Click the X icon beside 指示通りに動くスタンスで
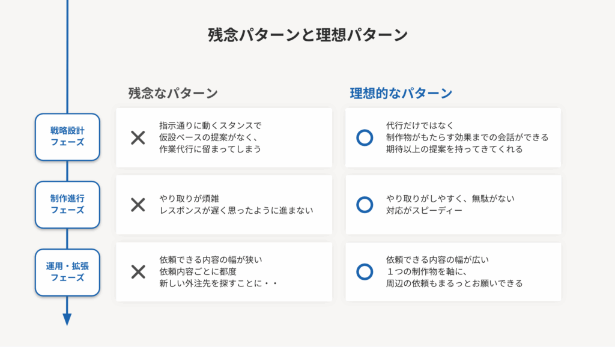The height and width of the screenshot is (347, 615). (138, 137)
